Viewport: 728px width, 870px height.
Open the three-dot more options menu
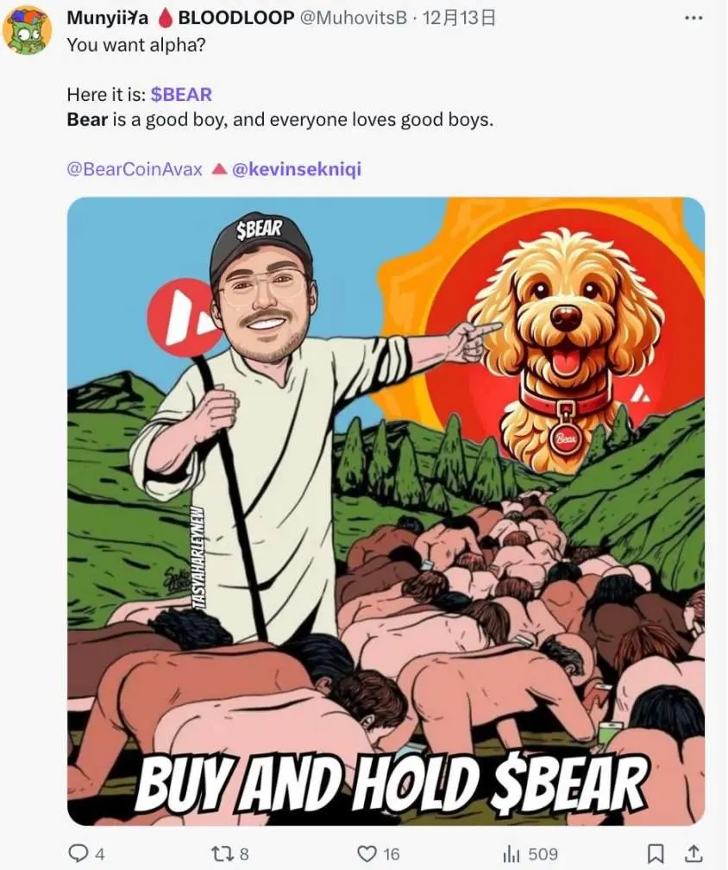693,18
